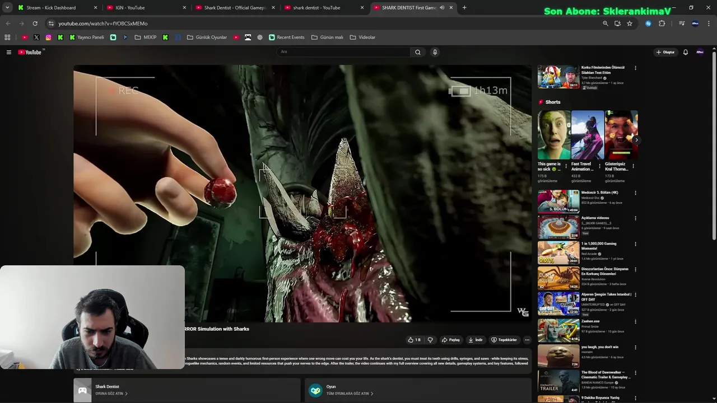Open 'Tüm oyunlara göz atın' link
This screenshot has height=403, width=717.
pyautogui.click(x=350, y=393)
